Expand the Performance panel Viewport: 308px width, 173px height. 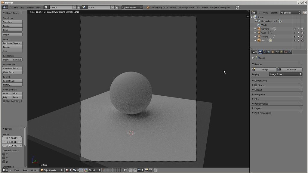[261, 103]
